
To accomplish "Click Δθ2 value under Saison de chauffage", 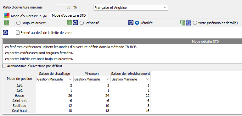I will point(54,91).
